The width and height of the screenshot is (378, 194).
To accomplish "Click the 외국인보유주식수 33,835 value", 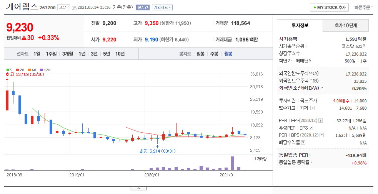I will click(360, 81).
